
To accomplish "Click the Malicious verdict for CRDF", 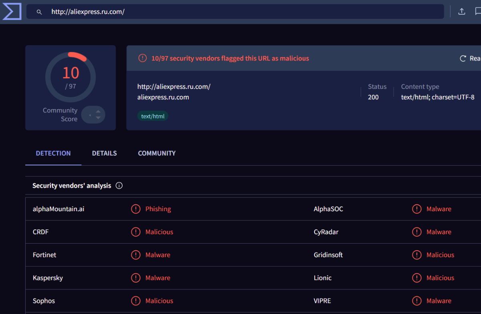I will click(159, 232).
